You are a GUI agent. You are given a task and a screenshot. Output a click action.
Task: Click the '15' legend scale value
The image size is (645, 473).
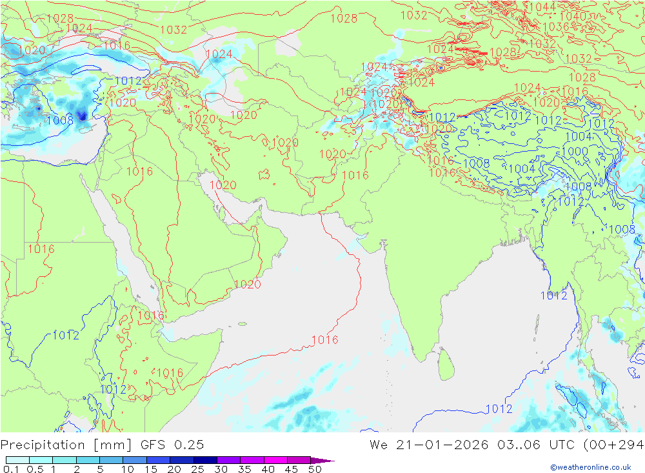tap(151, 469)
